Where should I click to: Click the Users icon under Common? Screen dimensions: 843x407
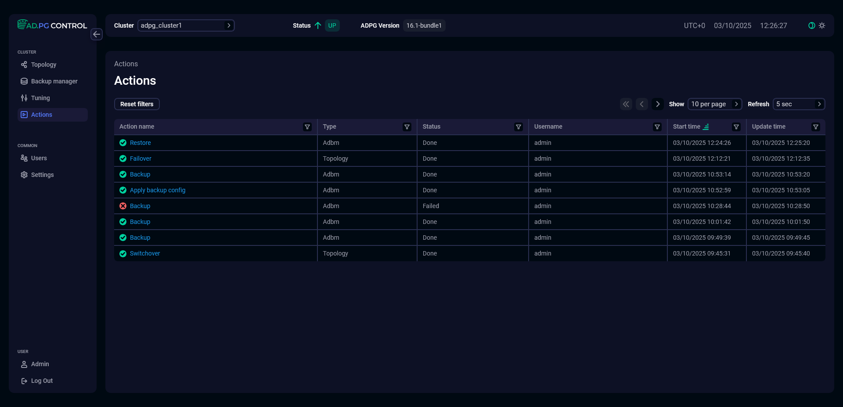click(24, 158)
